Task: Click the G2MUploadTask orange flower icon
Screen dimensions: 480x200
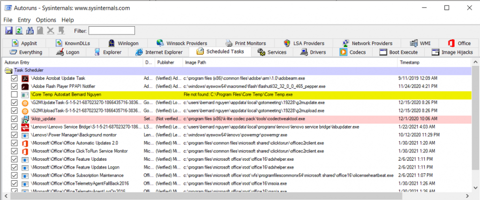Action: [25, 111]
